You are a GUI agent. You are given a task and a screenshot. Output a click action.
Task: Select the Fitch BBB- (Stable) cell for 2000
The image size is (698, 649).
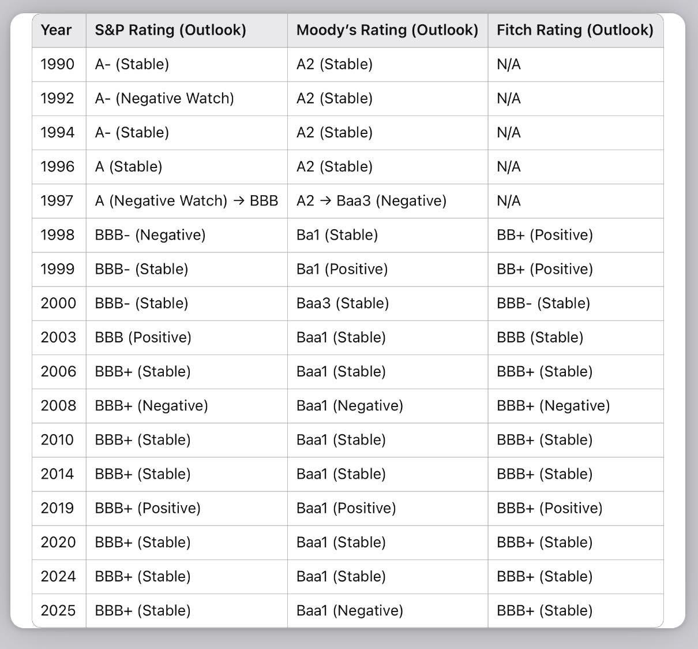pos(543,303)
